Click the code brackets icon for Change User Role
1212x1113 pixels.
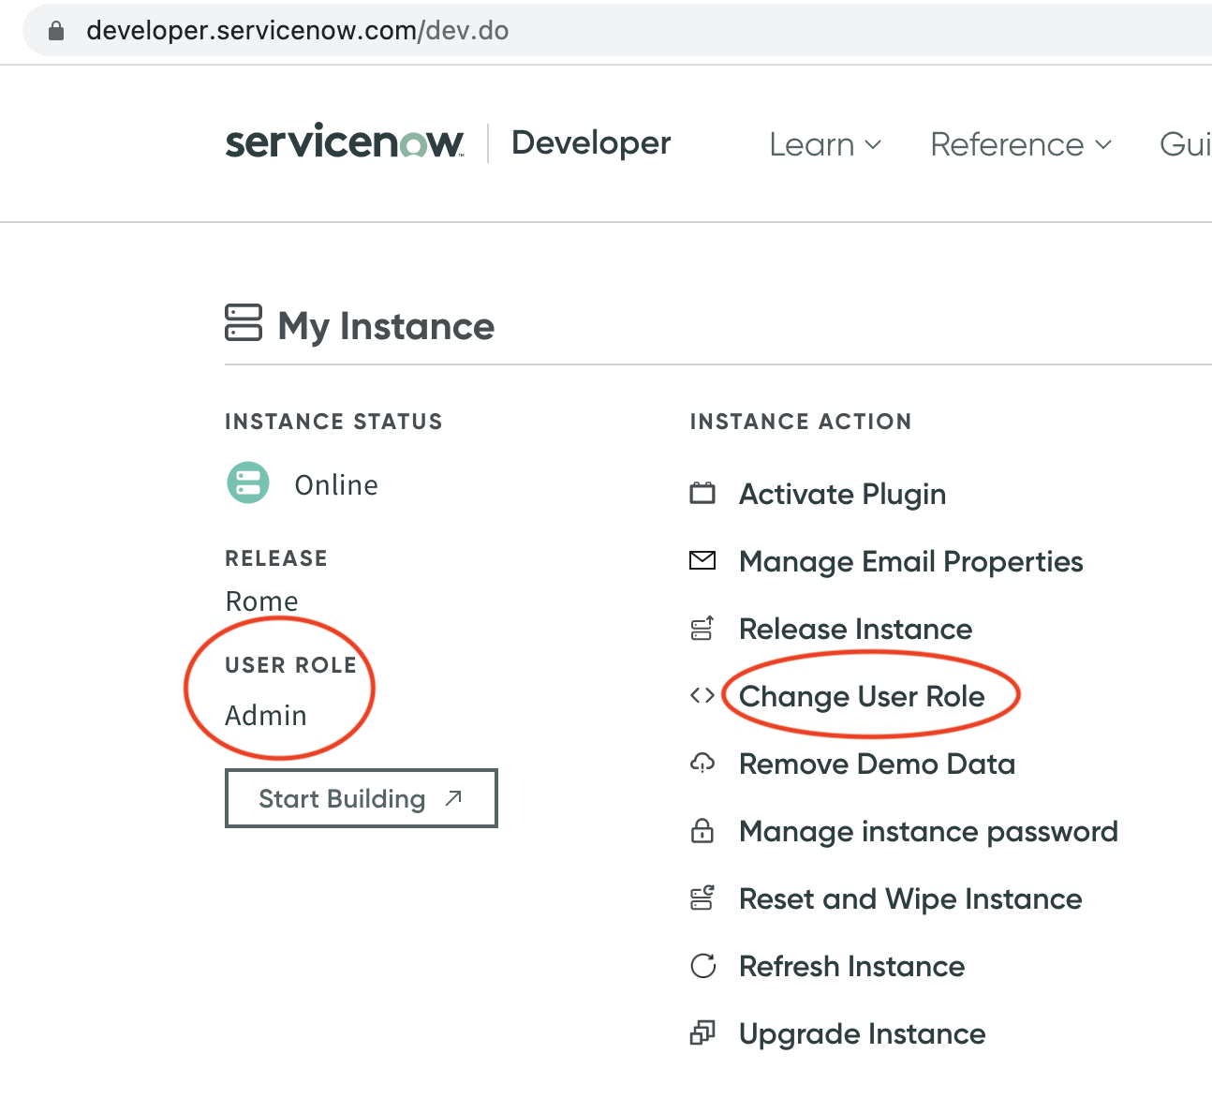pos(702,695)
